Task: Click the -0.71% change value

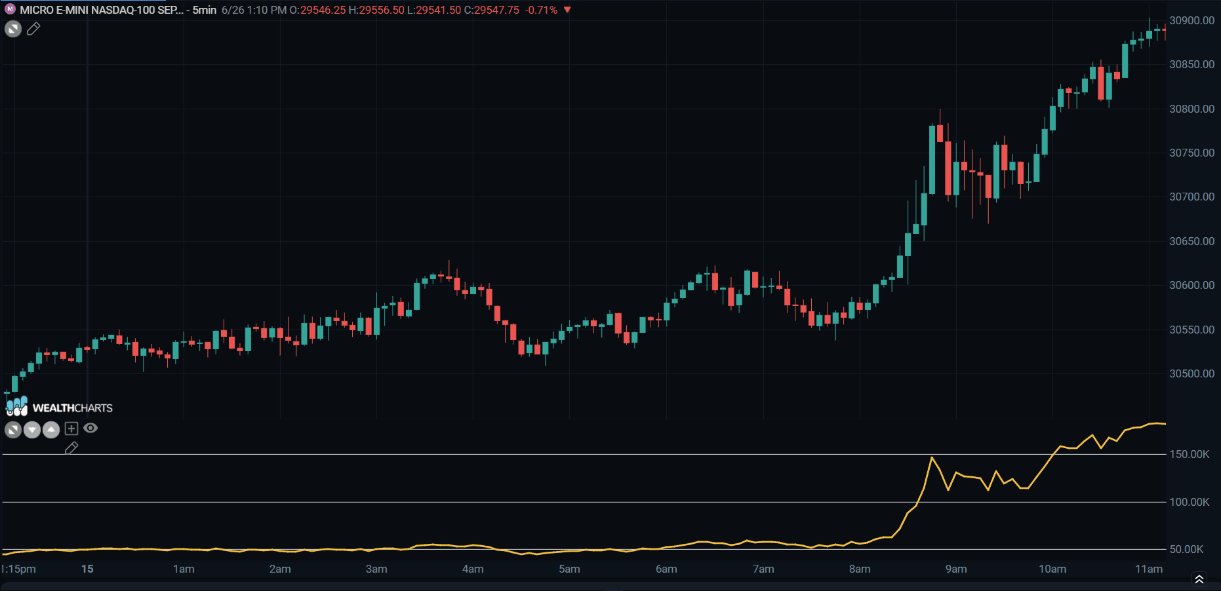Action: coord(542,10)
